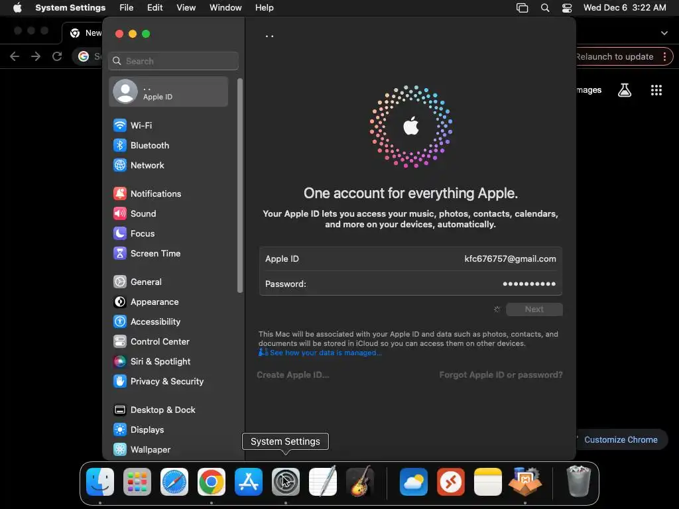Expand Chrome's tab search chevron
Viewport: 679px width, 509px height.
point(664,33)
